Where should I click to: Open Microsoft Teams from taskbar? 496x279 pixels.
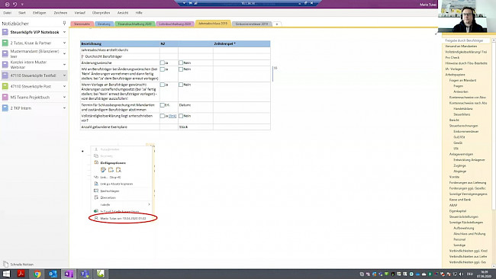click(85, 274)
